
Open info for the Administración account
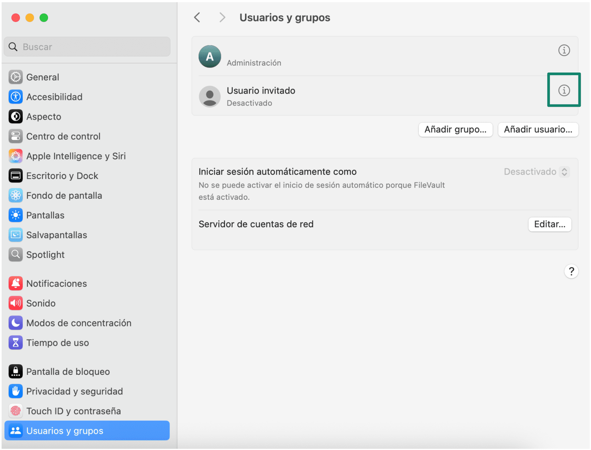point(564,50)
